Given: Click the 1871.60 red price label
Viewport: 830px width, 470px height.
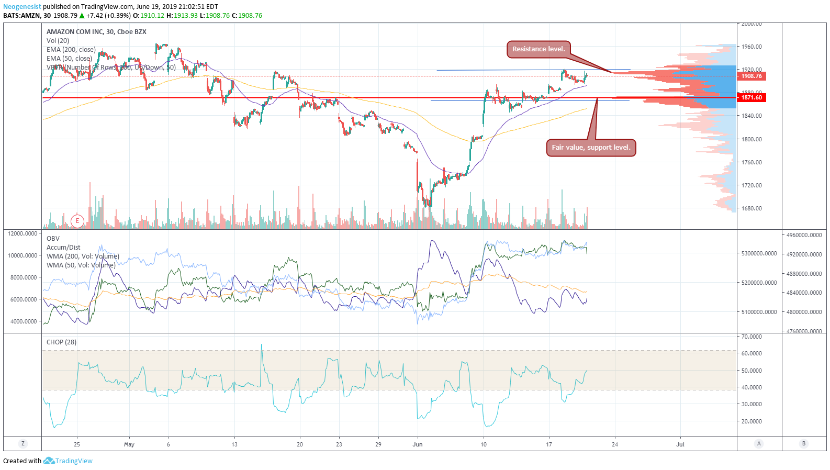Looking at the screenshot, I should [x=752, y=98].
